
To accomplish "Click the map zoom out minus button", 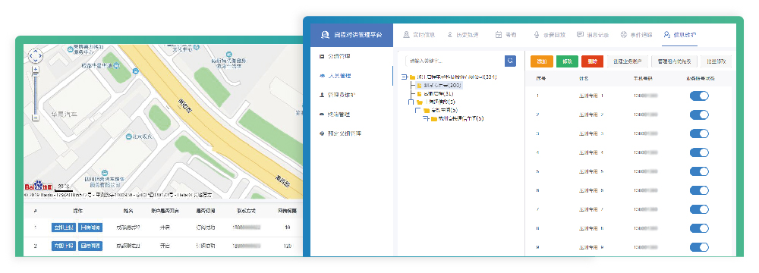I will coord(36,118).
